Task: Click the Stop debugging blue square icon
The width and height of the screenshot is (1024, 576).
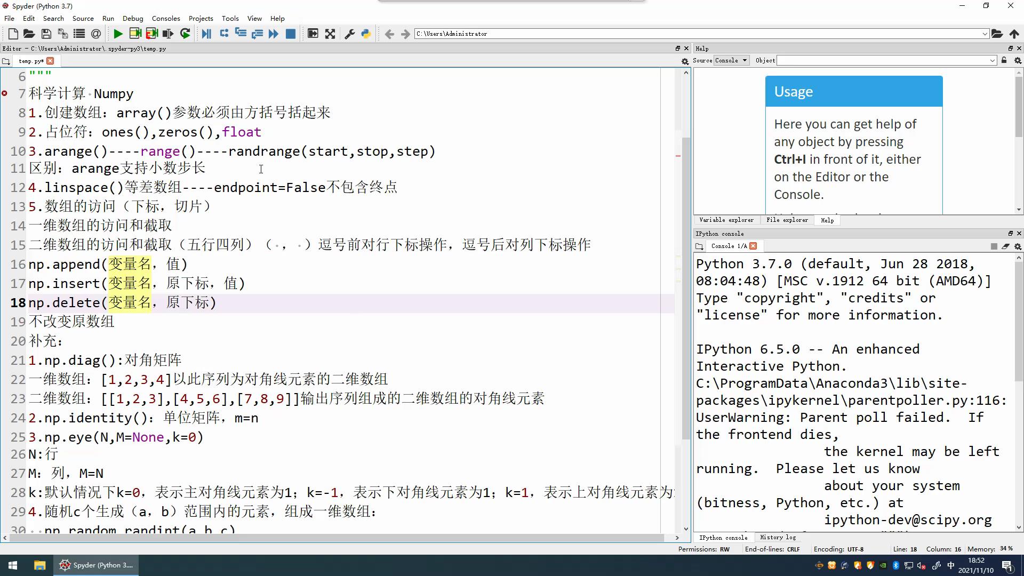Action: (291, 34)
